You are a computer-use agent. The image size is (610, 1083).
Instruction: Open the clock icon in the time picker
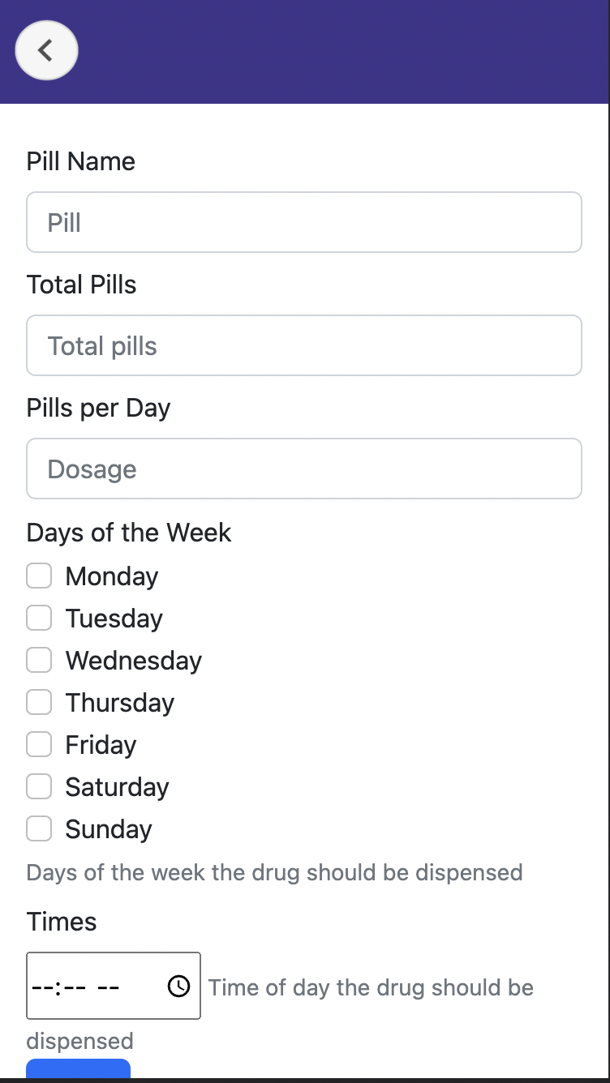pyautogui.click(x=178, y=985)
